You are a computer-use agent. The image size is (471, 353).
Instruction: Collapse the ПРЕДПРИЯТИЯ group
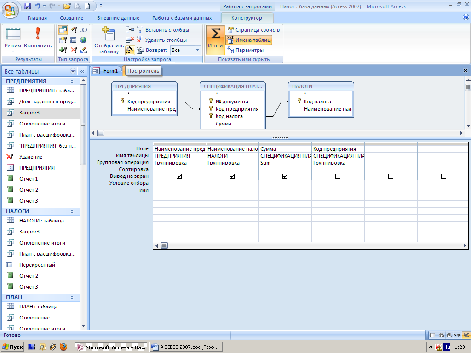[x=72, y=81]
